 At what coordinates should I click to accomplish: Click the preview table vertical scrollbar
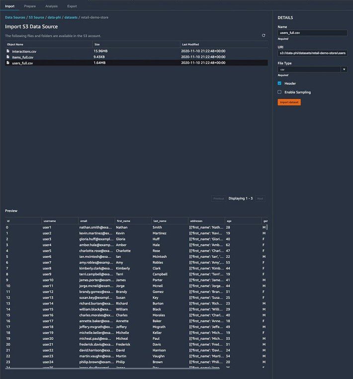[267, 227]
